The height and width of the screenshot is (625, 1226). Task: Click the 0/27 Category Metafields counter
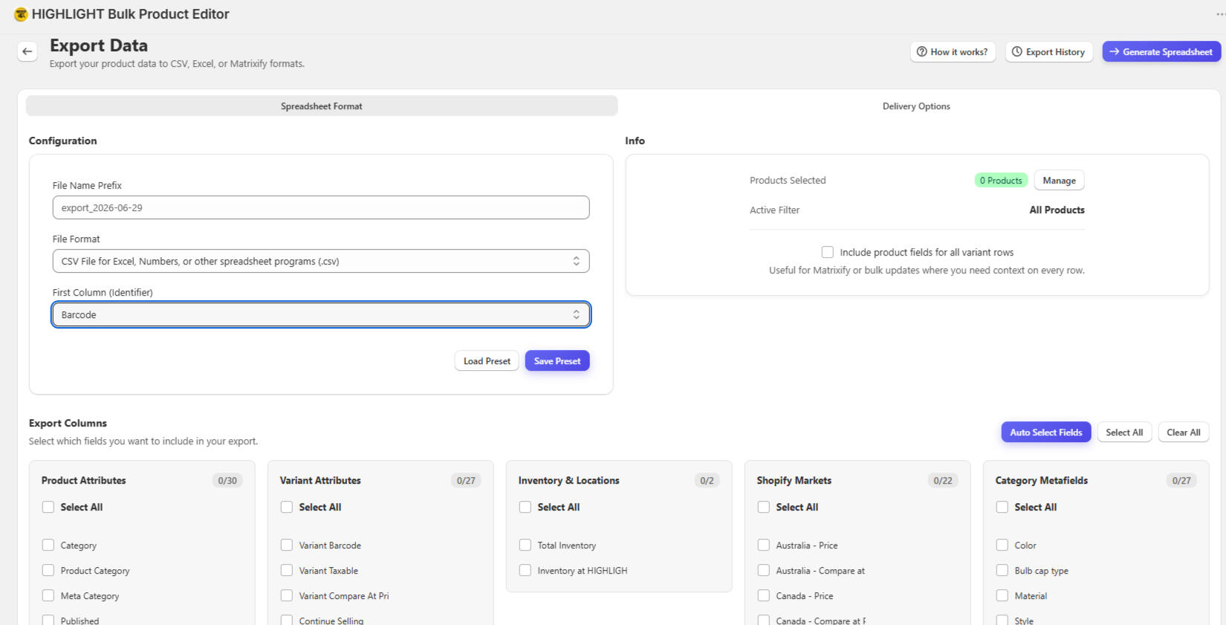pyautogui.click(x=1181, y=481)
